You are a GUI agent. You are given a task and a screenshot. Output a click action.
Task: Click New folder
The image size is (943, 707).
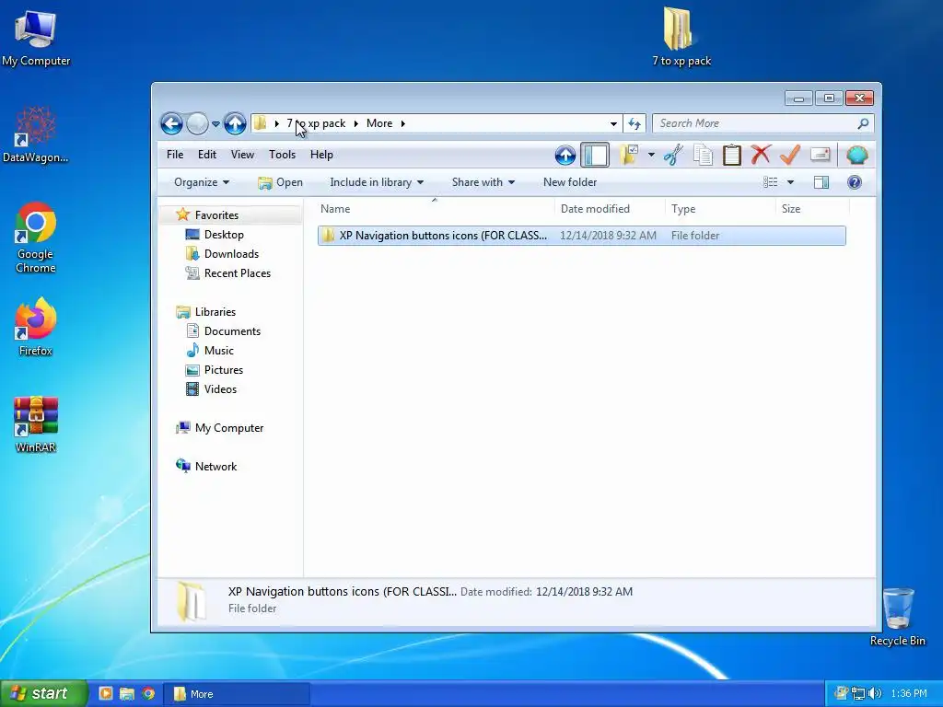[570, 182]
